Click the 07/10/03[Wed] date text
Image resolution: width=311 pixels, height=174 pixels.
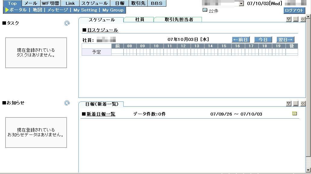(x=264, y=3)
